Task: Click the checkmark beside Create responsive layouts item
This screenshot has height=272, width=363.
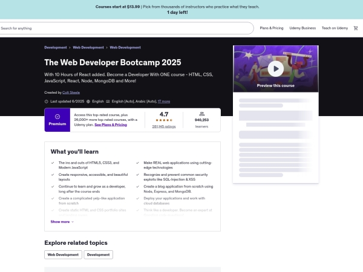Action: (x=53, y=175)
